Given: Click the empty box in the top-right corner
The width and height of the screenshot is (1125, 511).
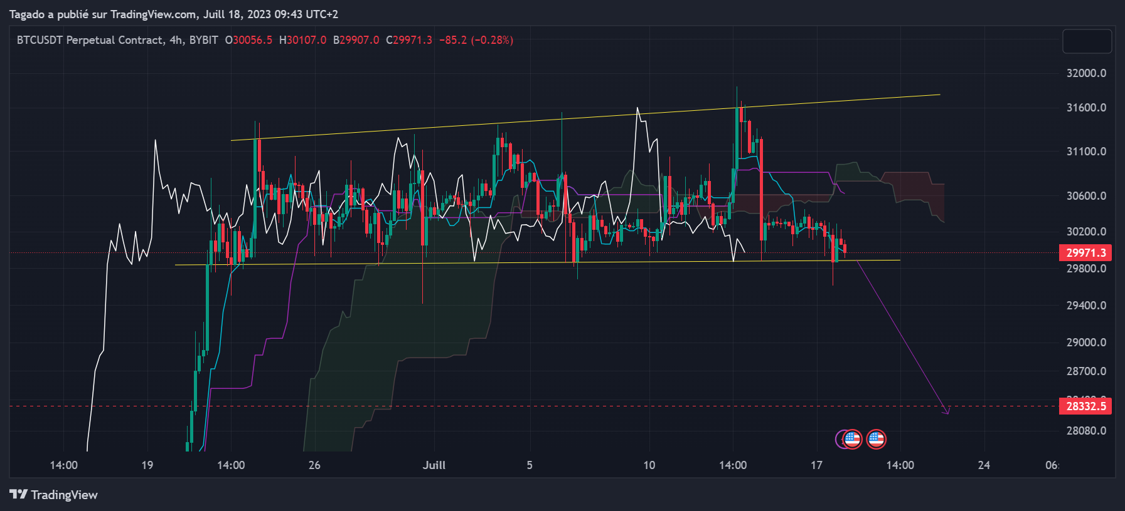Looking at the screenshot, I should 1087,41.
